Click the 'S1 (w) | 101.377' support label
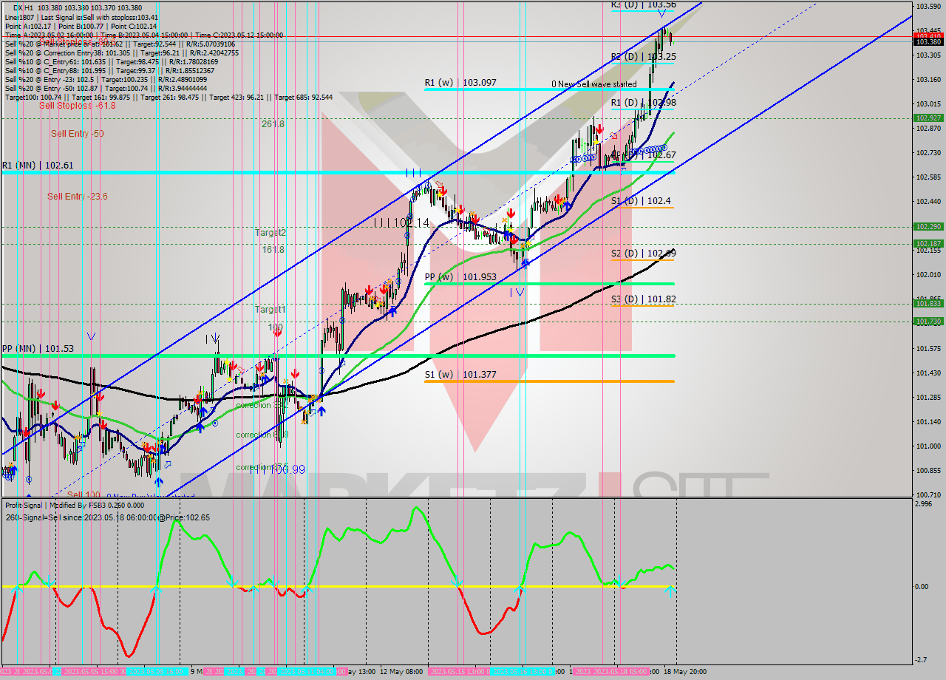 (x=460, y=375)
